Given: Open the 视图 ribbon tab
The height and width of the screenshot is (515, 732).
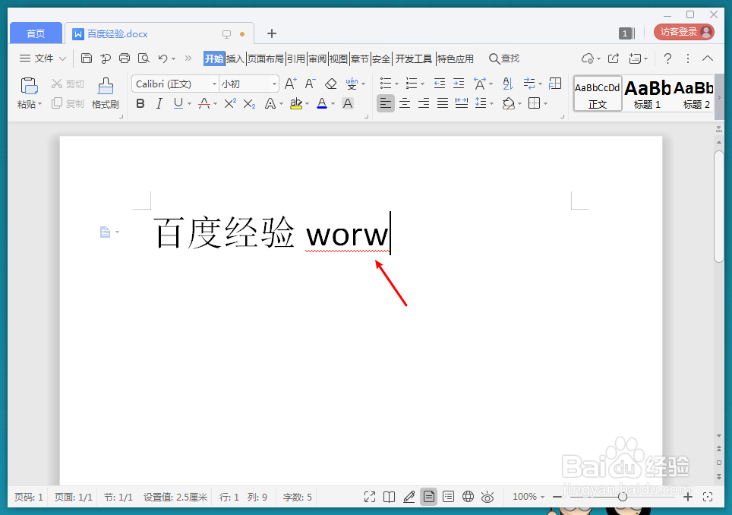Looking at the screenshot, I should click(x=339, y=58).
